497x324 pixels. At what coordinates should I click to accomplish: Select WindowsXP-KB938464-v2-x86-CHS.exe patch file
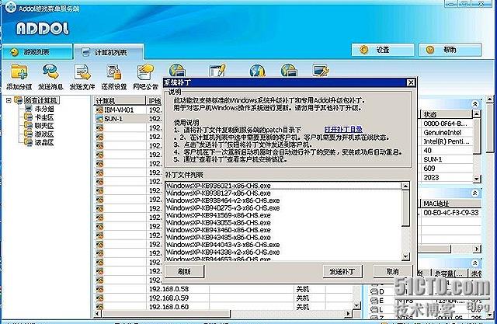pos(283,200)
